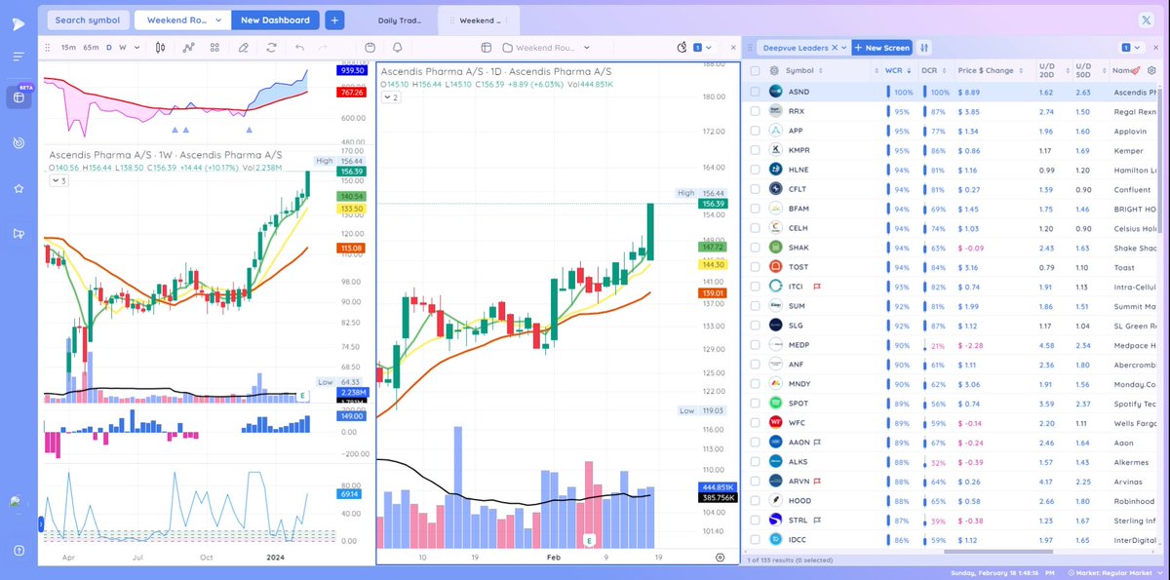Click the panel layout icon beside Weekend Rou
1170x580 pixels.
click(486, 47)
